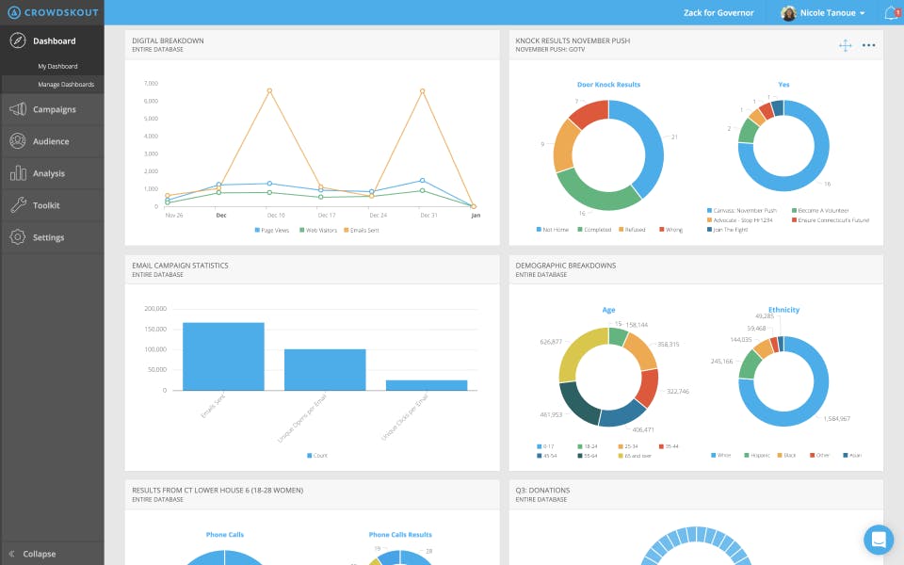Click the Audience people icon
The image size is (904, 565).
pos(18,140)
